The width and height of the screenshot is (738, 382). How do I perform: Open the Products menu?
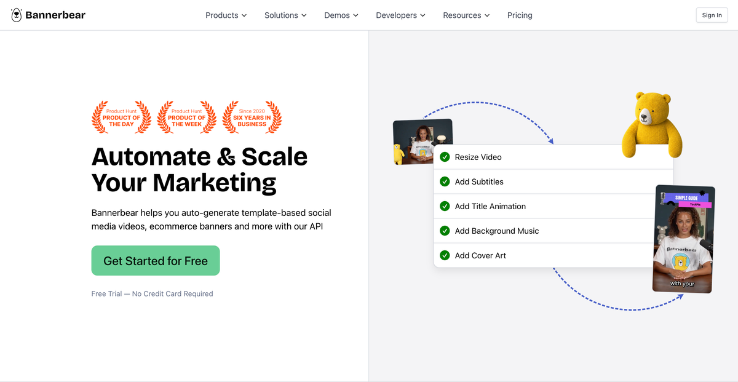(x=226, y=15)
